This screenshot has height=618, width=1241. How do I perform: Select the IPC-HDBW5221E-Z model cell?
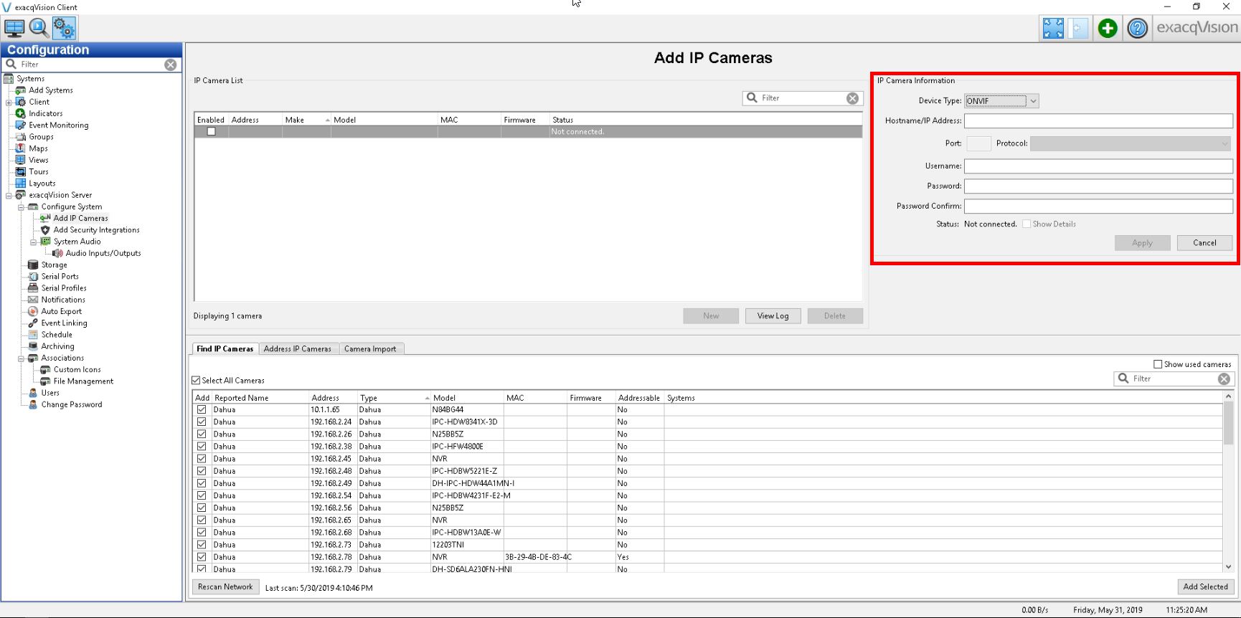[467, 471]
